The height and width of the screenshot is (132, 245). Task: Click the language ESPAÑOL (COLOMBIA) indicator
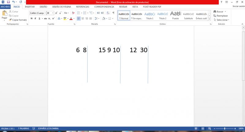coord(48,128)
